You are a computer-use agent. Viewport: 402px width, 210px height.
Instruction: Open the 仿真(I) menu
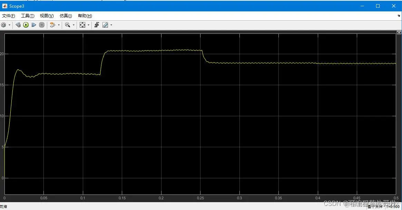click(x=66, y=16)
